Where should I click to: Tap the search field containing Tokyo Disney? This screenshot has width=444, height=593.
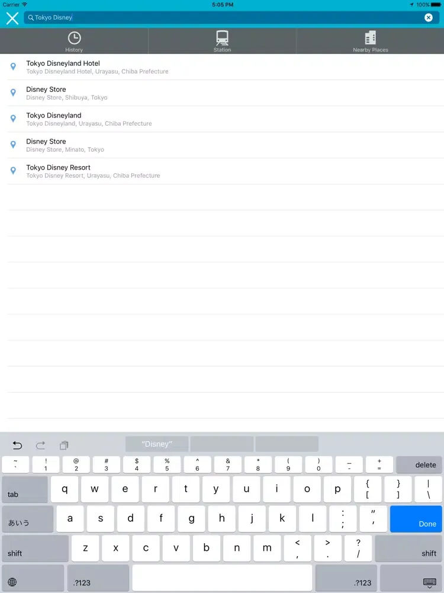230,17
